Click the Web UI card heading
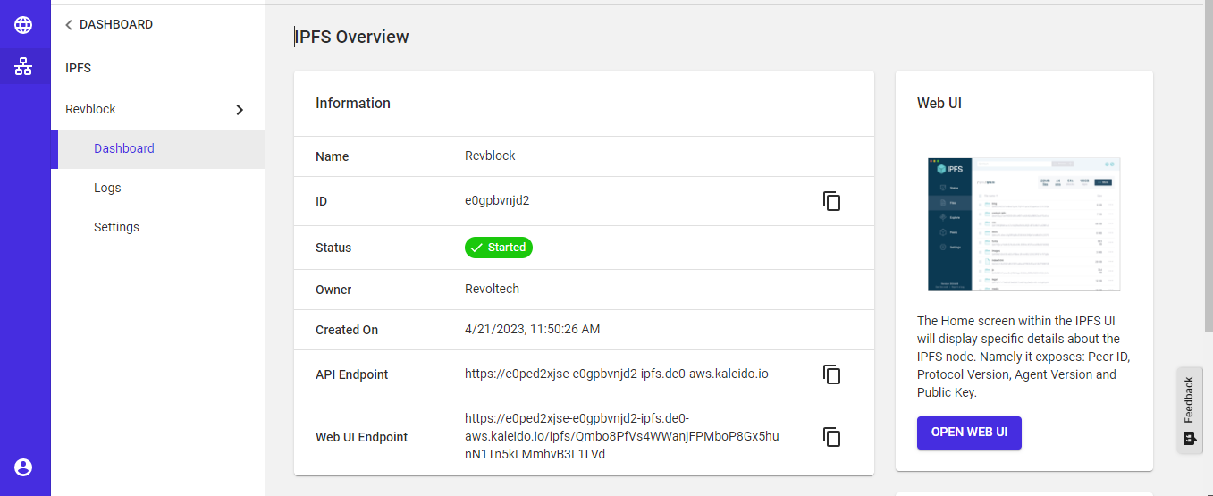 [x=939, y=103]
